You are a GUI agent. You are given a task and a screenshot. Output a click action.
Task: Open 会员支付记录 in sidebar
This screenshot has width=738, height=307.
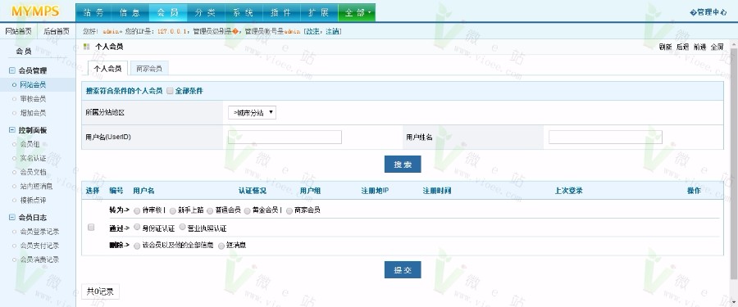pos(39,246)
